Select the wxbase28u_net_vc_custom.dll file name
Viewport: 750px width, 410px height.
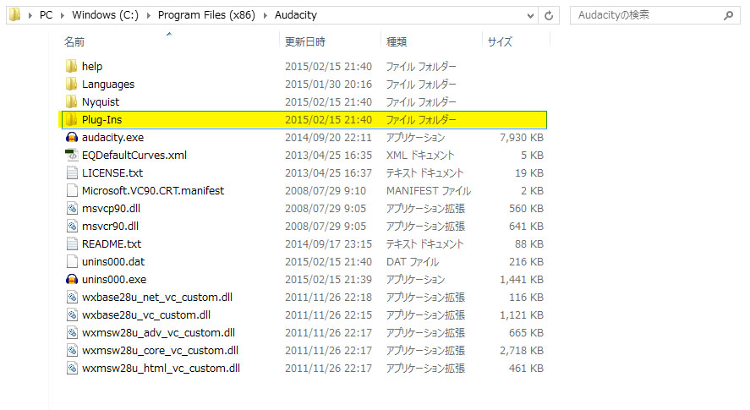click(x=157, y=298)
